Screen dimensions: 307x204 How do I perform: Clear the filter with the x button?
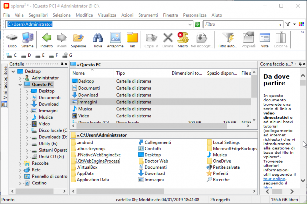pos(280,25)
